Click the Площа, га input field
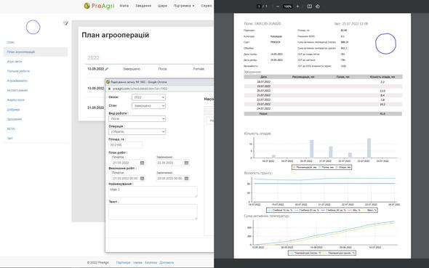This screenshot has width=429, height=268. [125, 145]
